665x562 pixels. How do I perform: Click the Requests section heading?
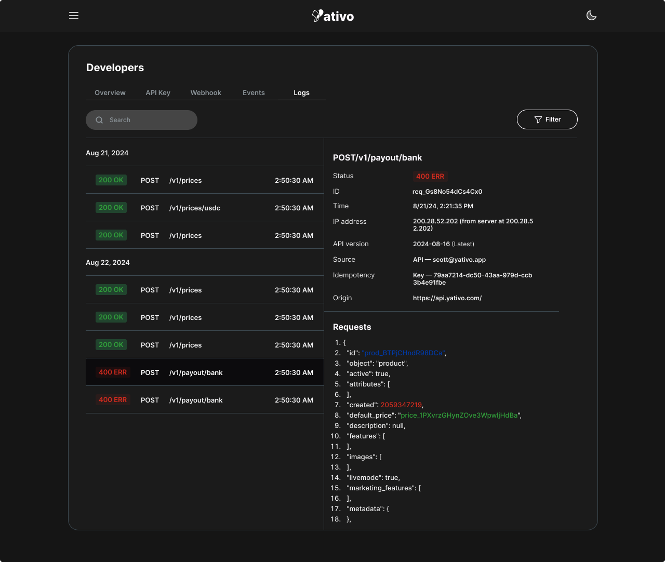pyautogui.click(x=352, y=327)
